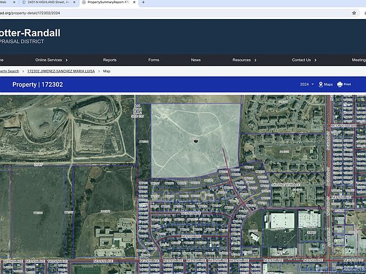Open the Maps pin icon button
366x274 pixels.
coord(325,84)
